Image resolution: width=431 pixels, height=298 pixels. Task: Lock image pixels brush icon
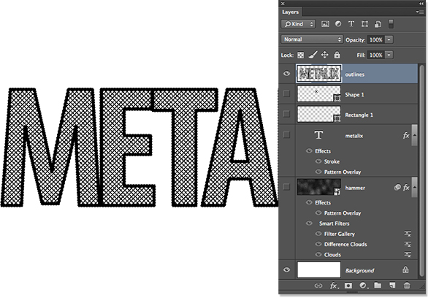(x=313, y=55)
